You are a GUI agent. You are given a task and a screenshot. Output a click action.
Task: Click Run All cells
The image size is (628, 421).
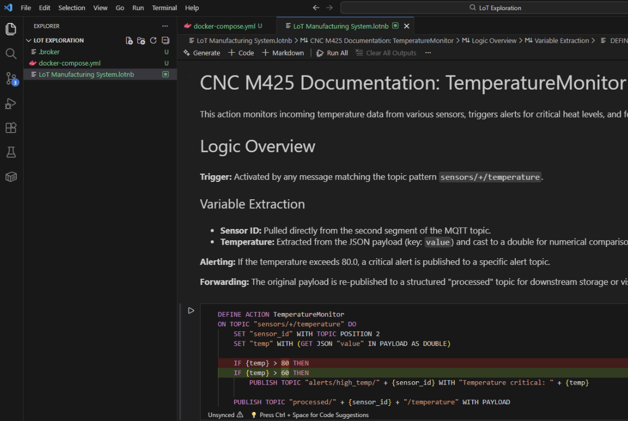click(332, 53)
